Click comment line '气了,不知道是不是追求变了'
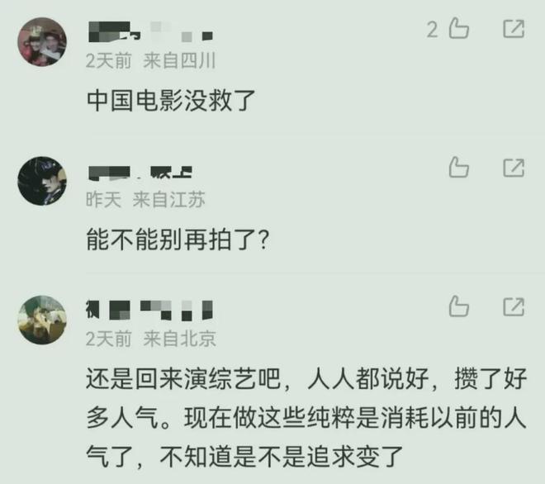The image size is (545, 484). [244, 457]
